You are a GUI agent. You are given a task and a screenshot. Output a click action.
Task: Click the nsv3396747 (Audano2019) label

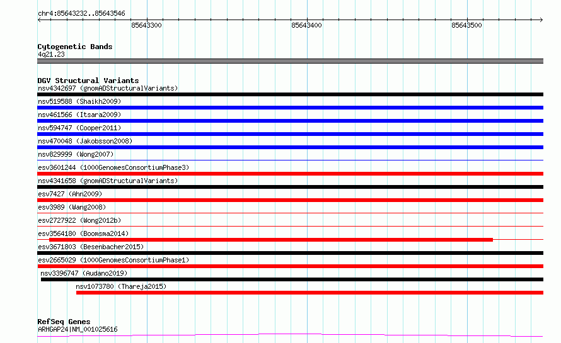point(84,273)
